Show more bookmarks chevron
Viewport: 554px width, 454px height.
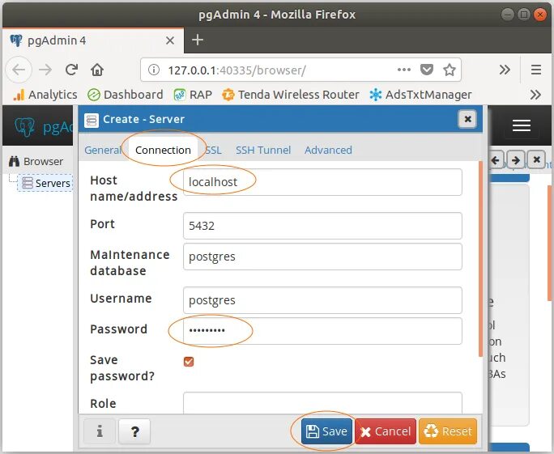click(535, 94)
